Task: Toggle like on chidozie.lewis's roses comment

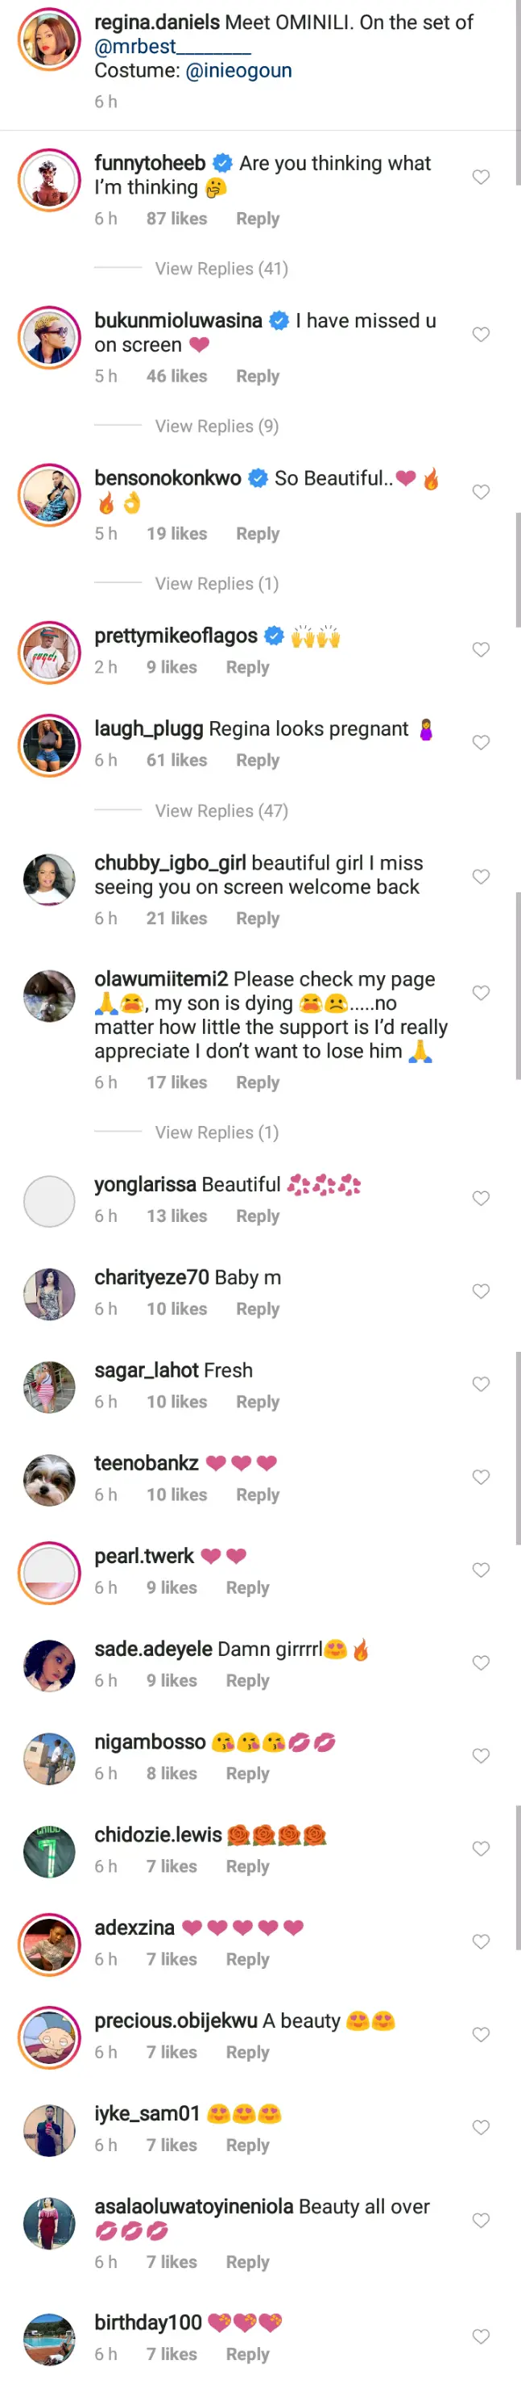Action: tap(481, 1849)
